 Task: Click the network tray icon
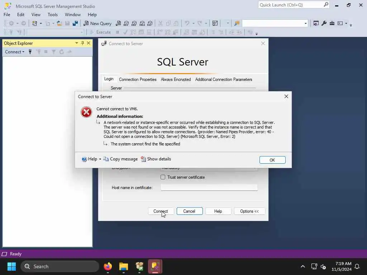314,266
